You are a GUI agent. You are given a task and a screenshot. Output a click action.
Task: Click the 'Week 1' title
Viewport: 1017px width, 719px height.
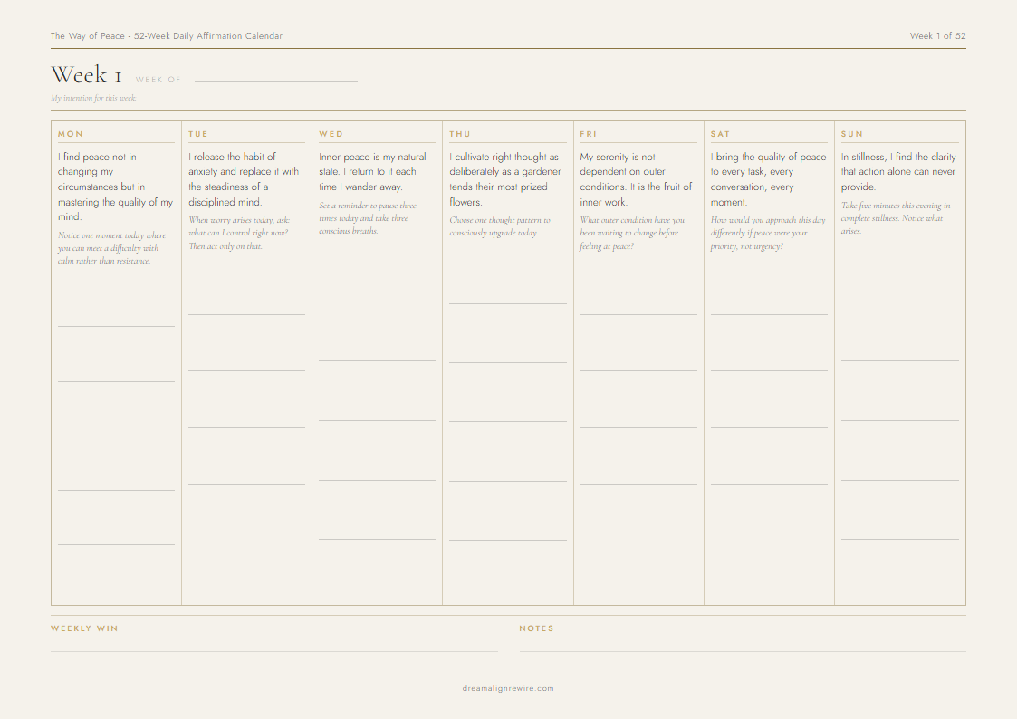86,74
